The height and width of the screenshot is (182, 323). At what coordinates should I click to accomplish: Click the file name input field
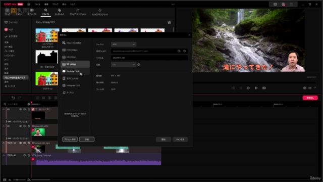pos(149,58)
